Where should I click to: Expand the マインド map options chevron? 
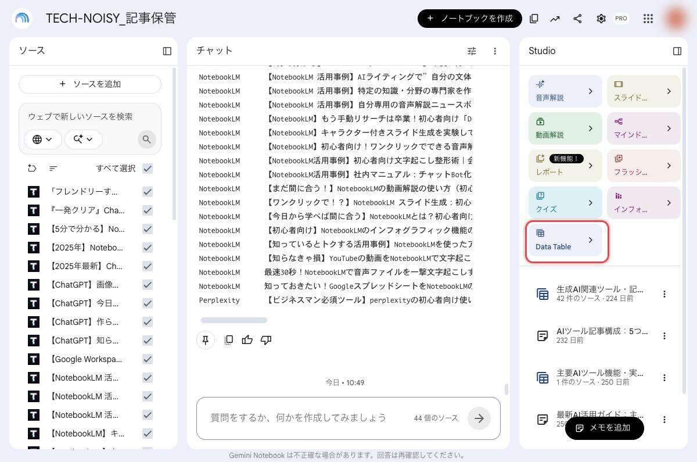[x=669, y=128]
